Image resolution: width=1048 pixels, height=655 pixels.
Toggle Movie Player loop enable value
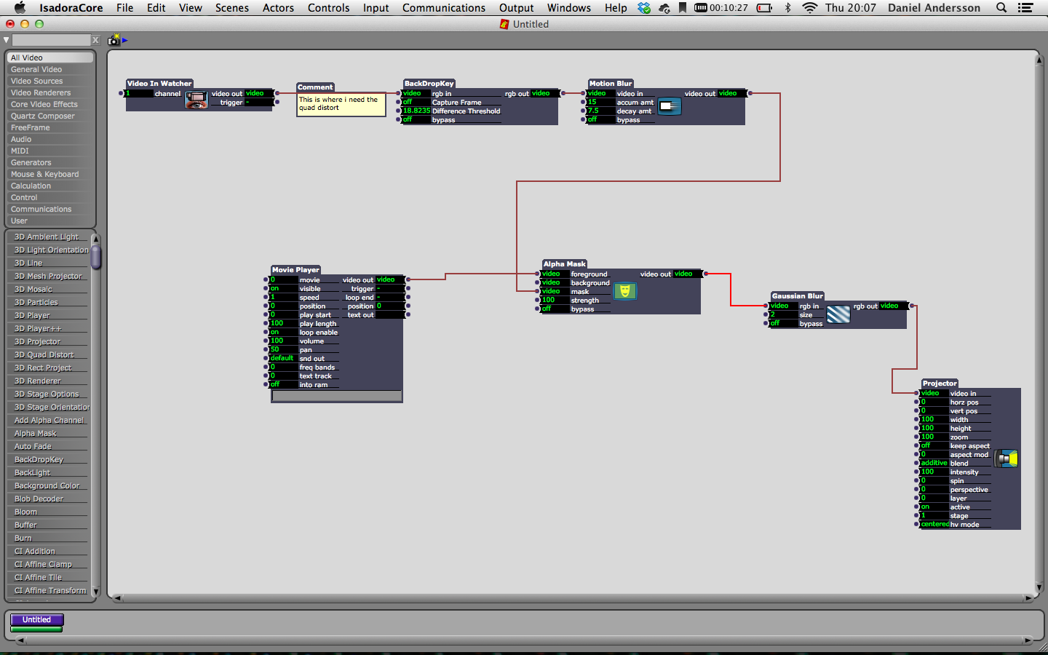click(x=283, y=333)
